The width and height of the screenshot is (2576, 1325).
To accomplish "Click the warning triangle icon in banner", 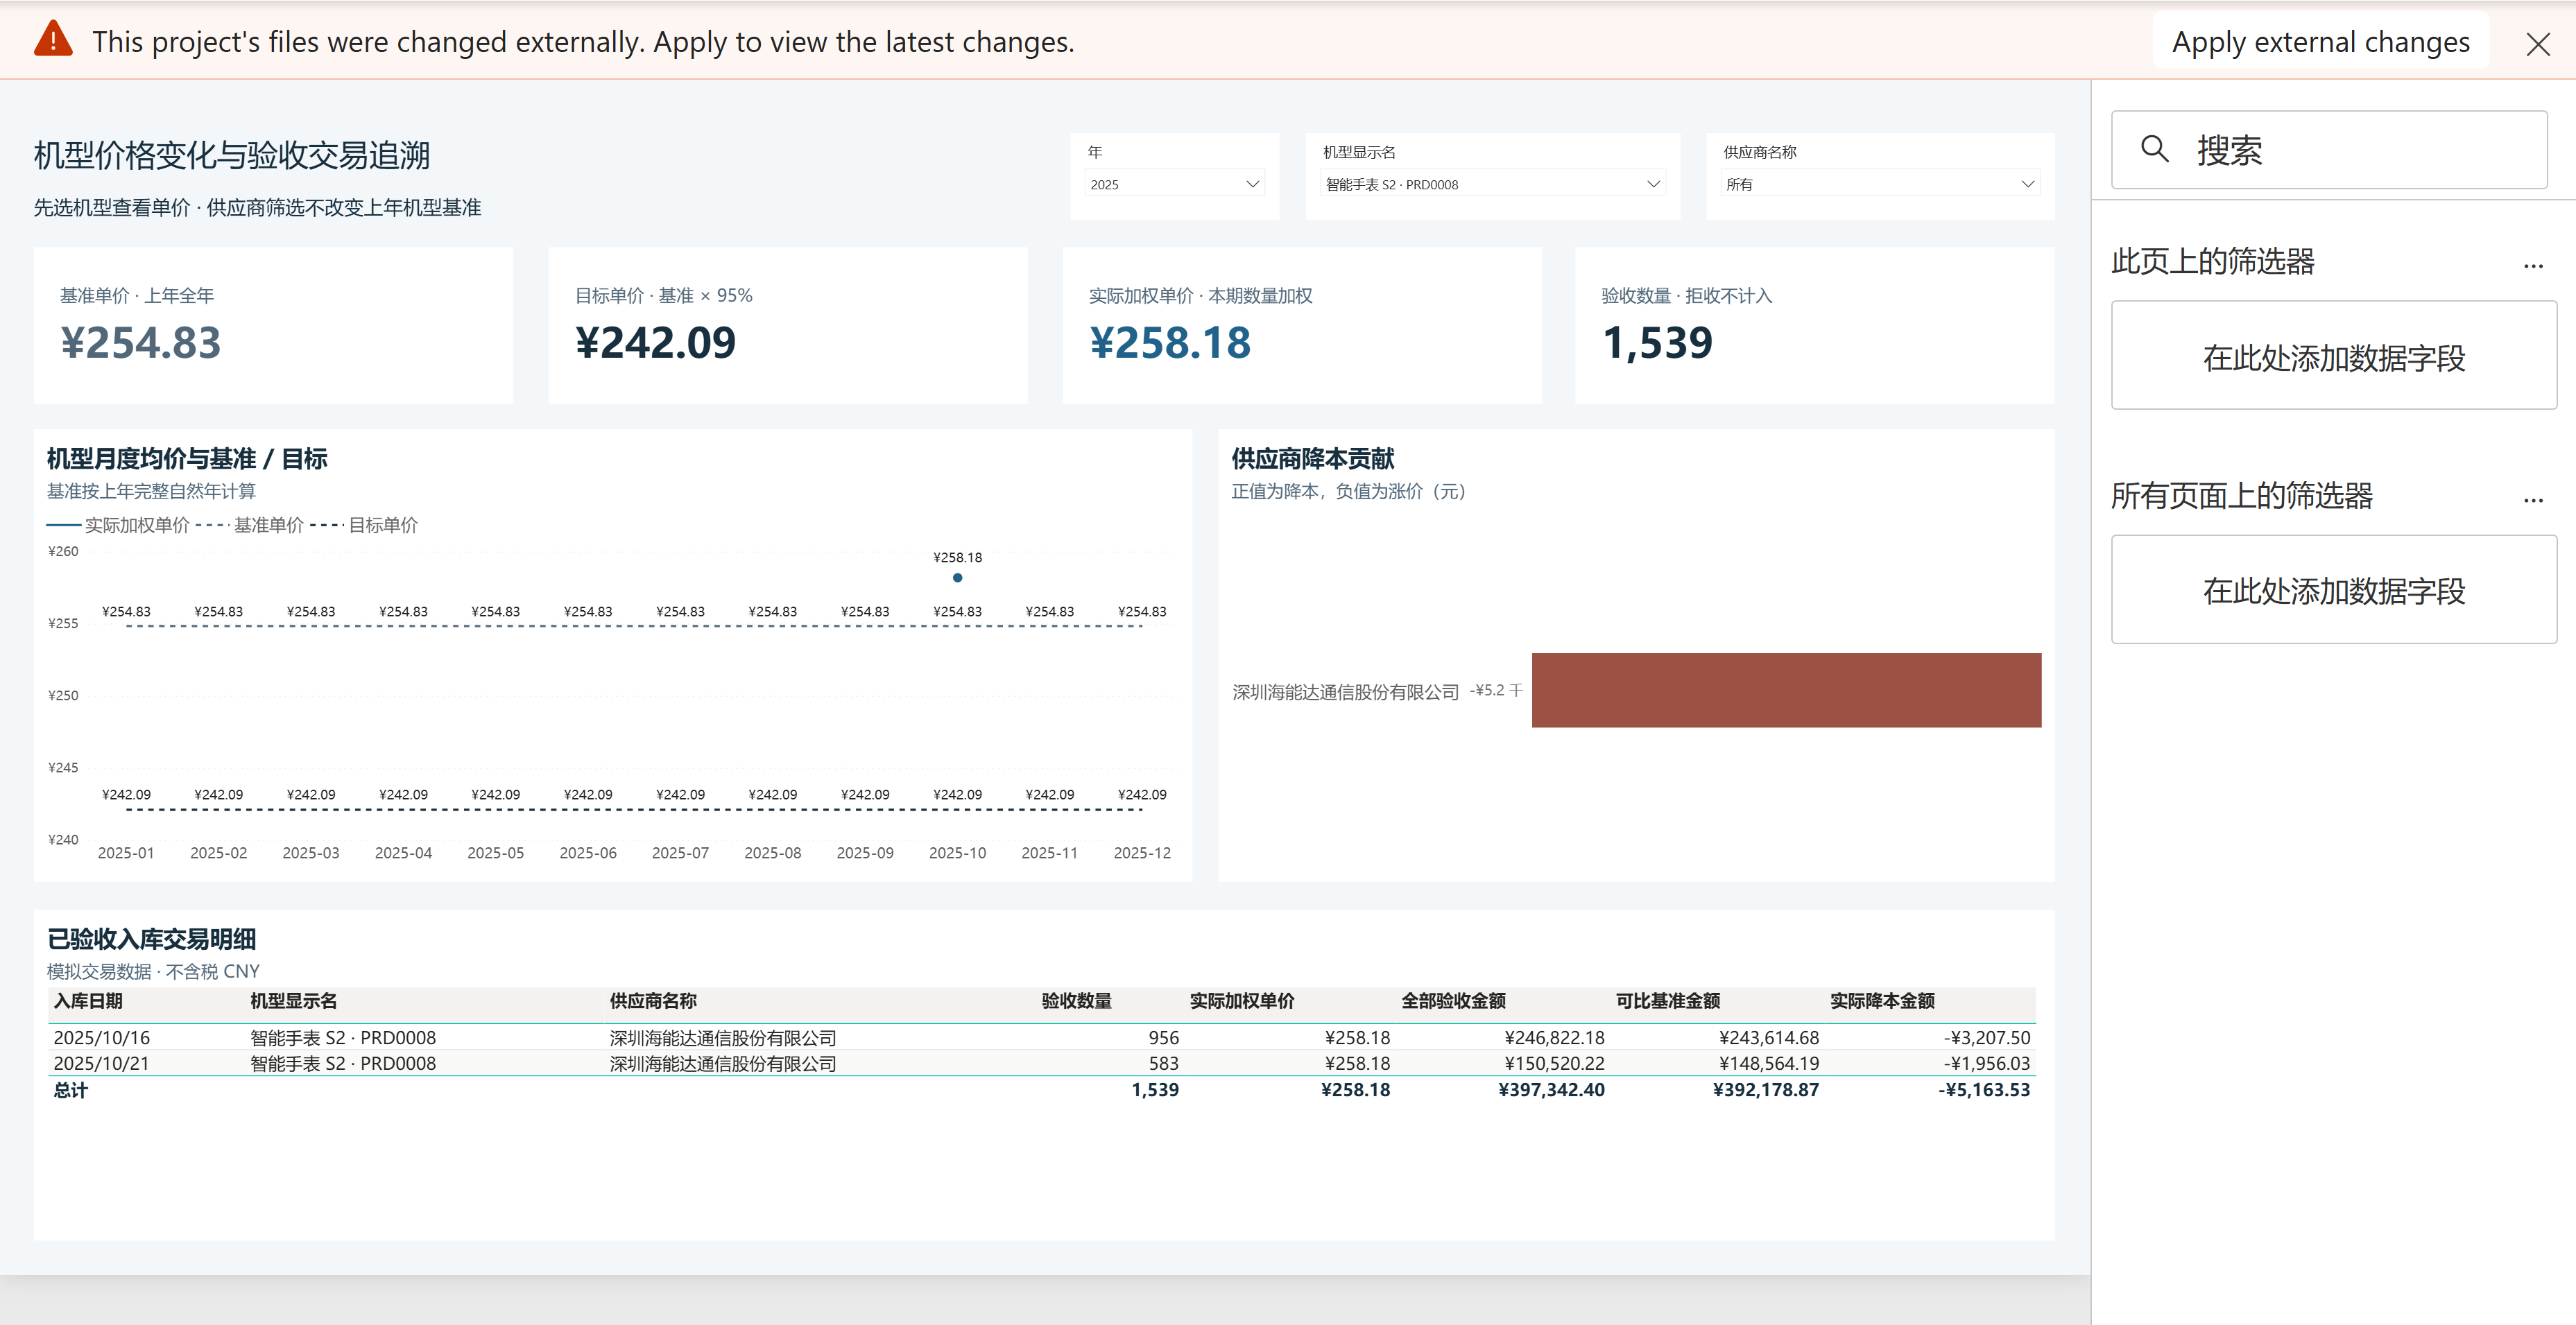I will pos(53,40).
